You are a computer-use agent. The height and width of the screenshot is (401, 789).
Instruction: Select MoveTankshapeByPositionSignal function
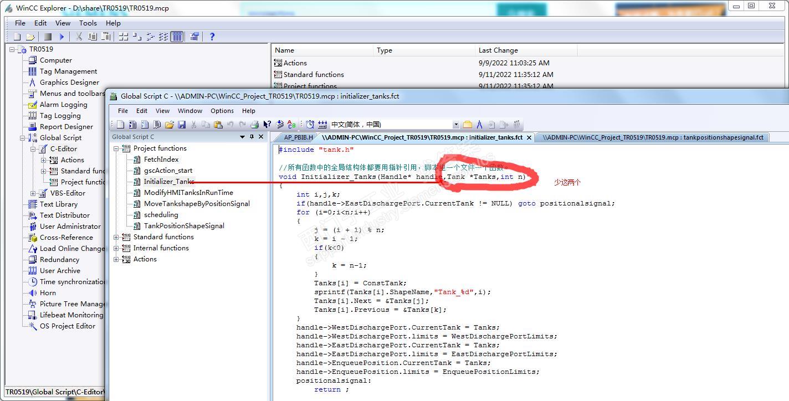pyautogui.click(x=197, y=204)
